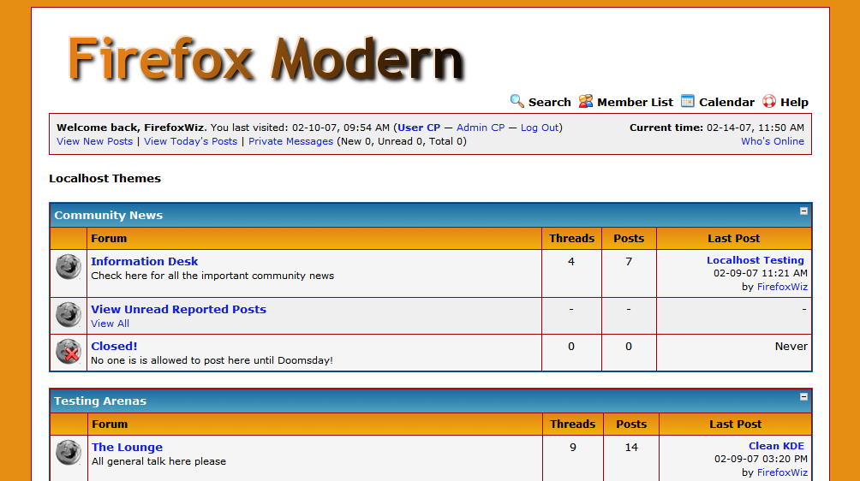Open the User CP link

pyautogui.click(x=419, y=128)
